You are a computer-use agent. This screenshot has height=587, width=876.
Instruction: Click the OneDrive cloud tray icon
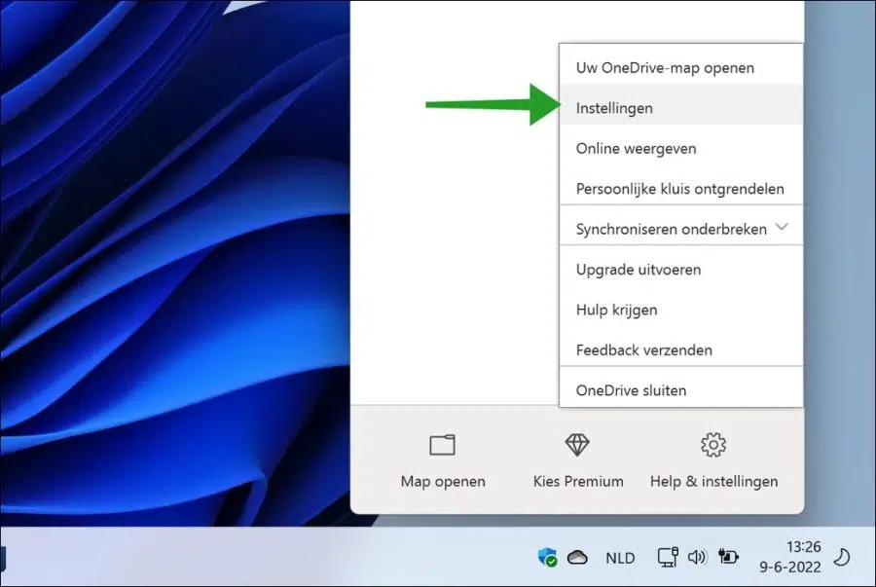point(577,558)
